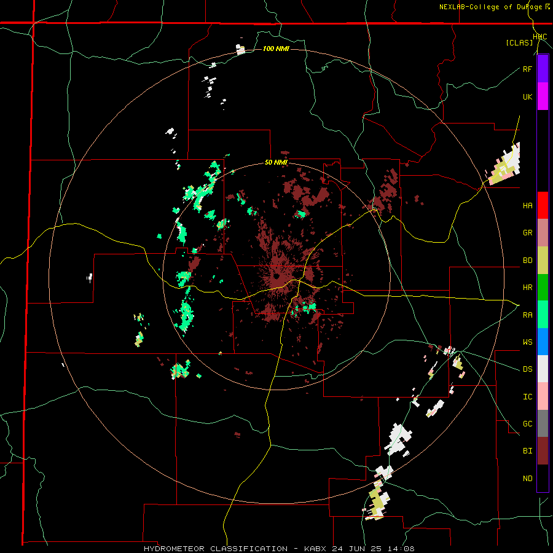The height and width of the screenshot is (553, 553).
Task: Click the GR legend label
Action: coord(527,233)
